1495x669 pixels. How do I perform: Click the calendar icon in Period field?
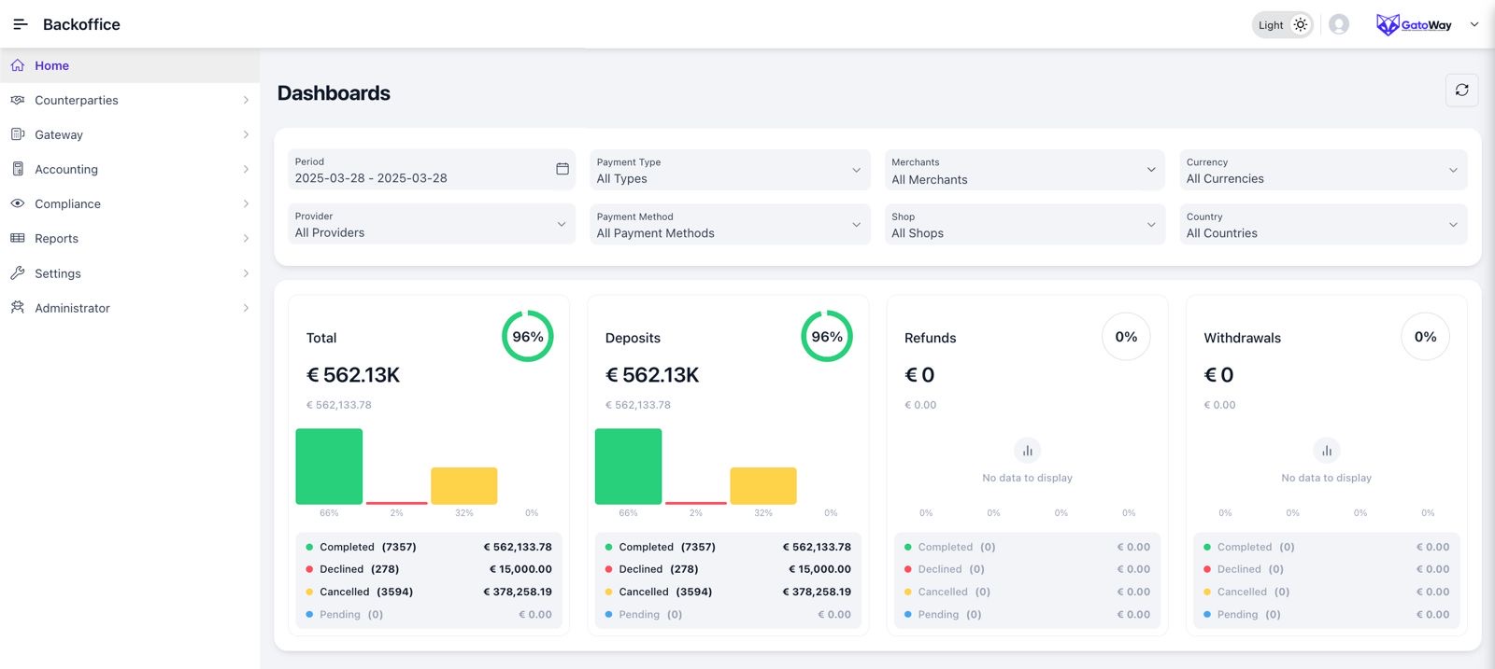562,169
